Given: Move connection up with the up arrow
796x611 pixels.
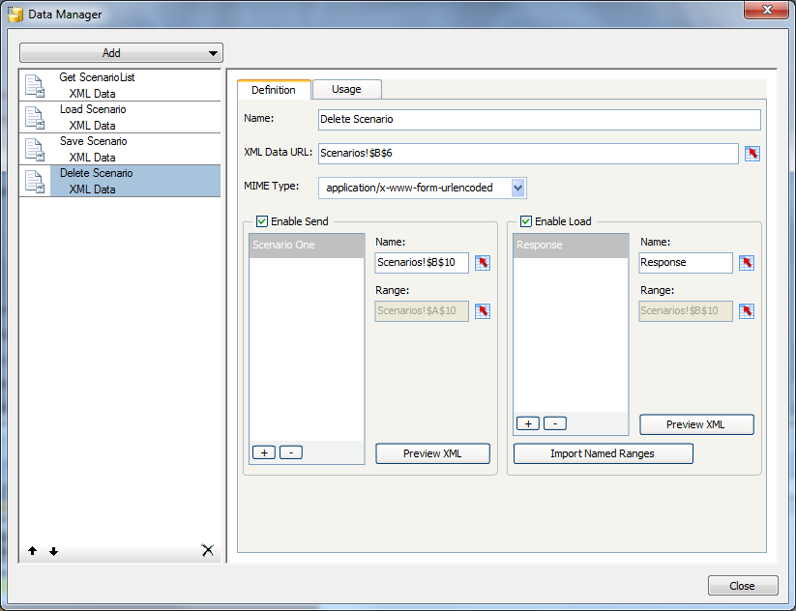Looking at the screenshot, I should [x=33, y=551].
